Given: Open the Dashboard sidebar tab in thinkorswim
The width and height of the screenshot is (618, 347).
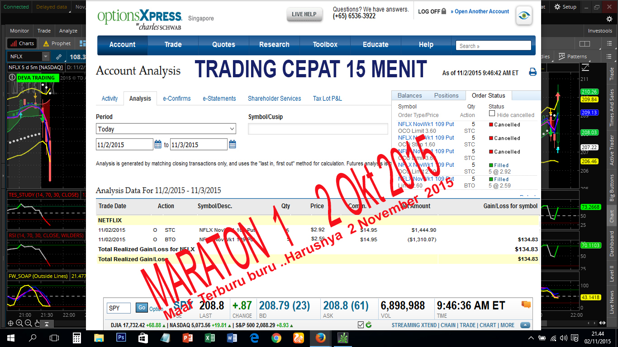Looking at the screenshot, I should [612, 244].
